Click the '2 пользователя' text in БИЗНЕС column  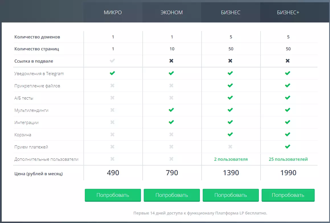pyautogui.click(x=231, y=159)
